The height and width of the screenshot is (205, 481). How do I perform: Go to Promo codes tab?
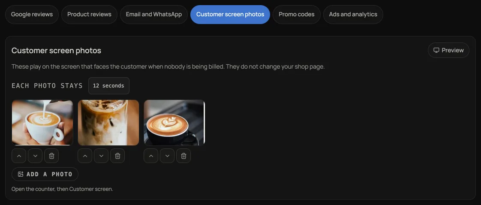pyautogui.click(x=297, y=15)
